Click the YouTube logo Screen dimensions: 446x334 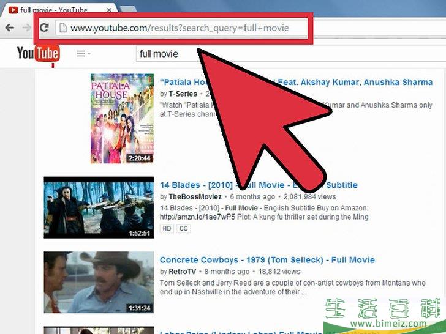pyautogui.click(x=39, y=53)
